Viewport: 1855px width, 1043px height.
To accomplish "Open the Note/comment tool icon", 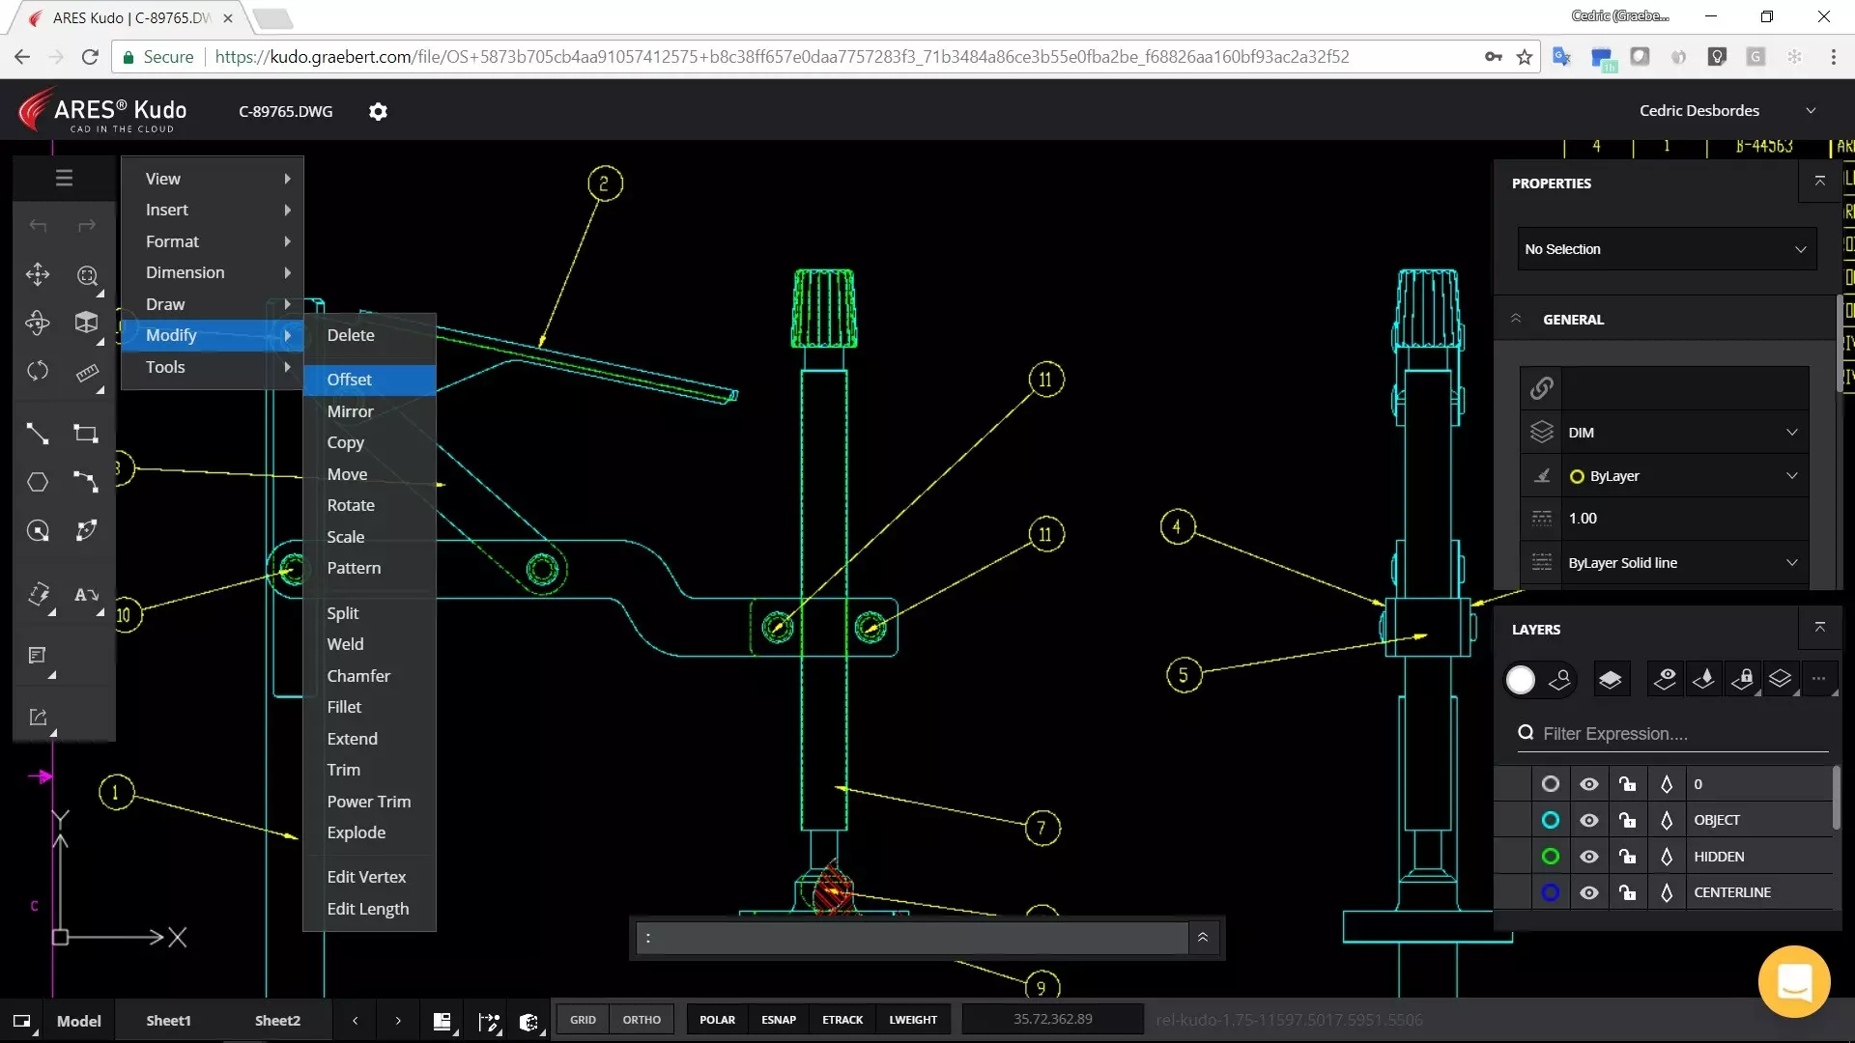I will (38, 657).
